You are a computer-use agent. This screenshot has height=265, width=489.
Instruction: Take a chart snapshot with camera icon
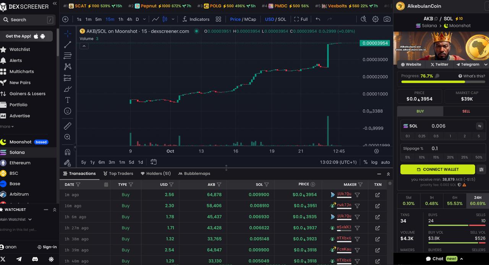[387, 19]
